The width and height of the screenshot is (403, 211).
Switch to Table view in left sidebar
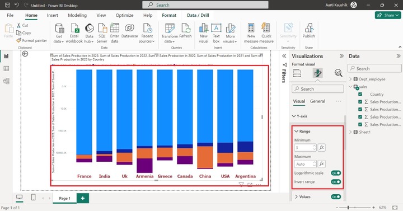tap(6, 69)
